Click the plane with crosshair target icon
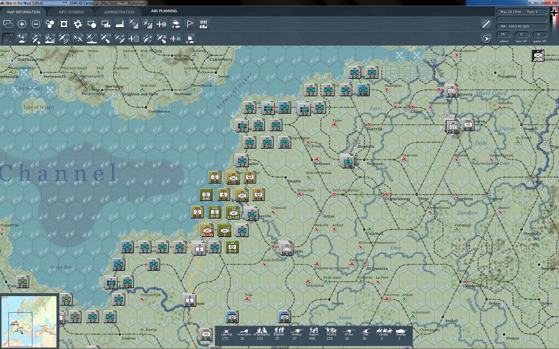559x349 pixels. coord(162,24)
